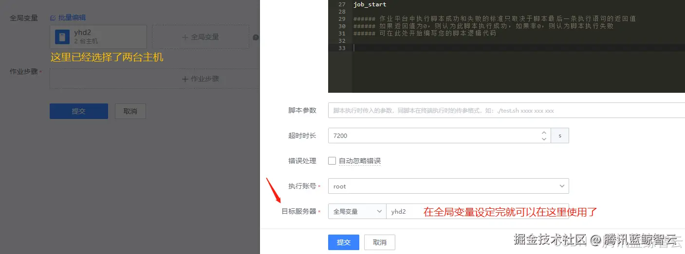Viewport: 685px width, 254px height.
Task: Decrease timeout with down stepper arrow
Action: 544,139
